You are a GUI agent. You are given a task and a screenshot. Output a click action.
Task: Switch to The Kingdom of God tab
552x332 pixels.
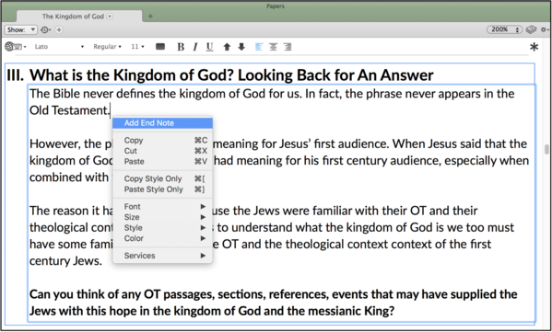pos(79,17)
